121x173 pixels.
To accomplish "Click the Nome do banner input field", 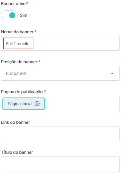I will pos(60,43).
